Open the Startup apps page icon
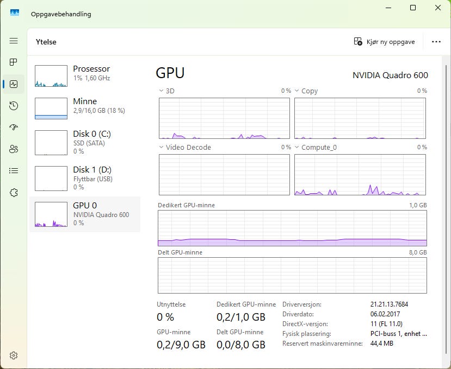This screenshot has height=369, width=451. 14,128
